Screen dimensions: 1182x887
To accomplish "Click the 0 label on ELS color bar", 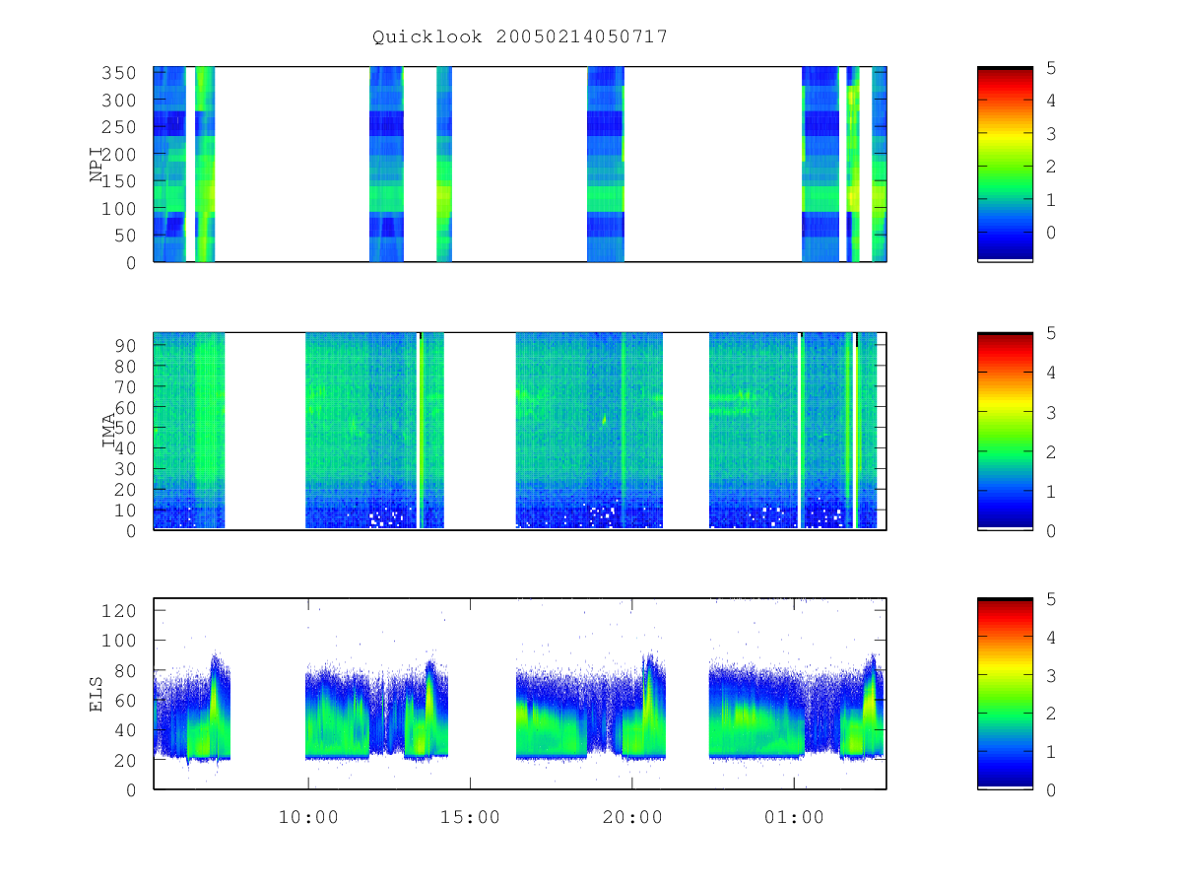I will click(x=1052, y=789).
